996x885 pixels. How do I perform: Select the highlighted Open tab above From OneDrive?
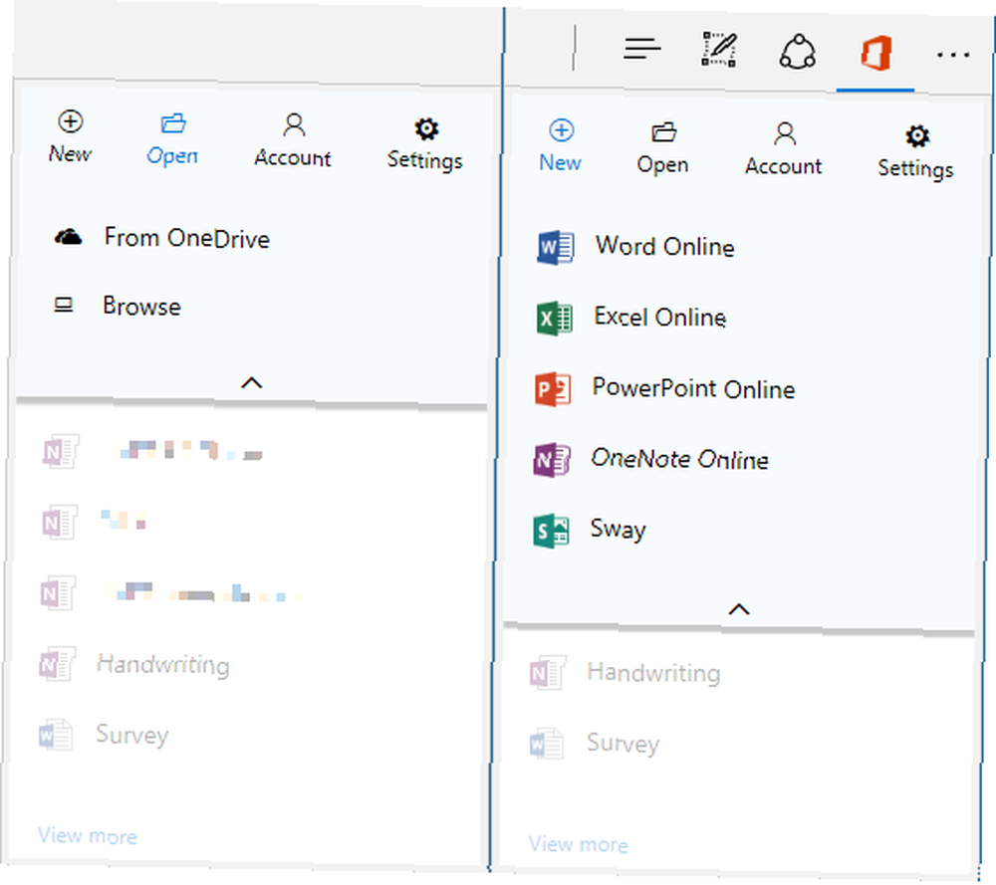coord(172,139)
